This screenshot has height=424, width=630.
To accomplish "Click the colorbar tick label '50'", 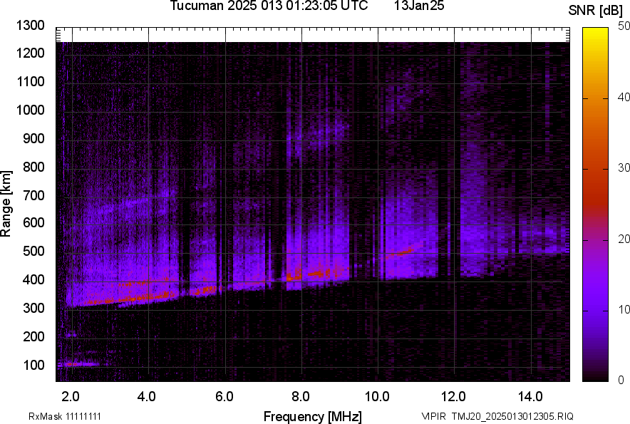I will [x=624, y=26].
